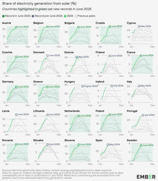Click the Netherlands chart title

tap(72, 111)
